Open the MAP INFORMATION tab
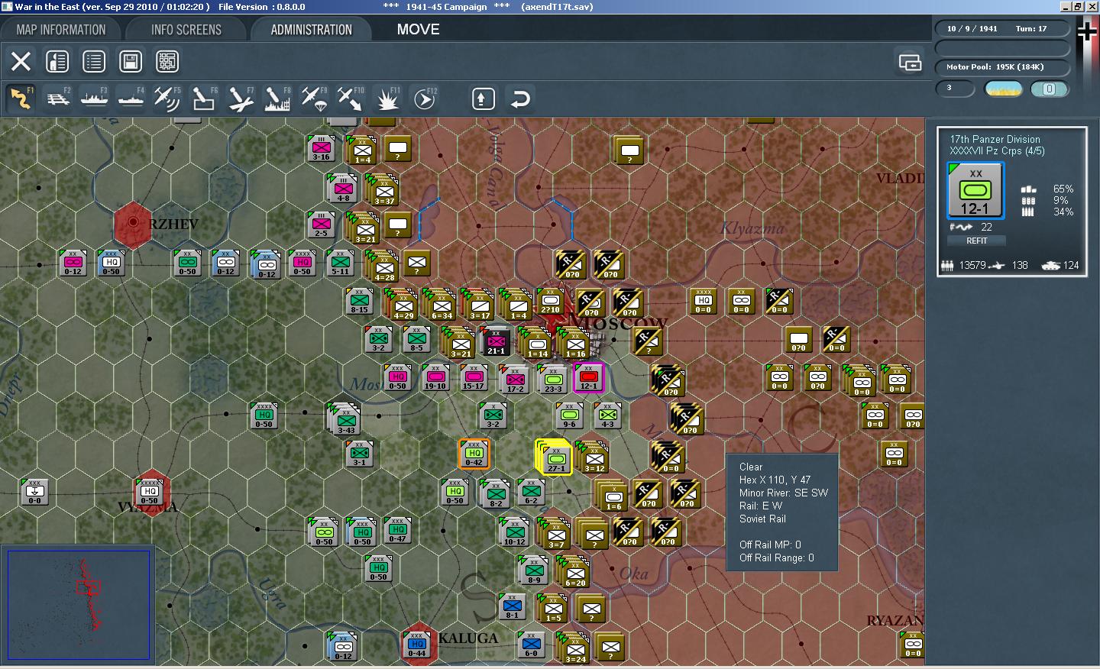The height and width of the screenshot is (669, 1100). point(61,30)
